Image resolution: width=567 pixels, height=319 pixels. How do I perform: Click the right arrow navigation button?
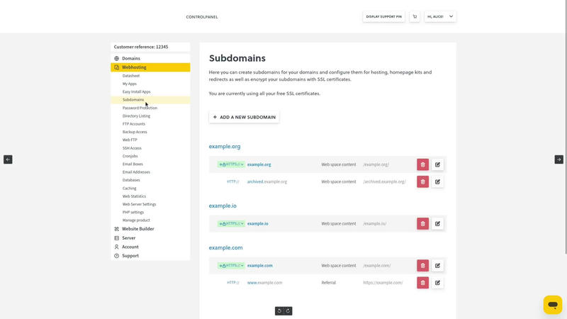(558, 159)
